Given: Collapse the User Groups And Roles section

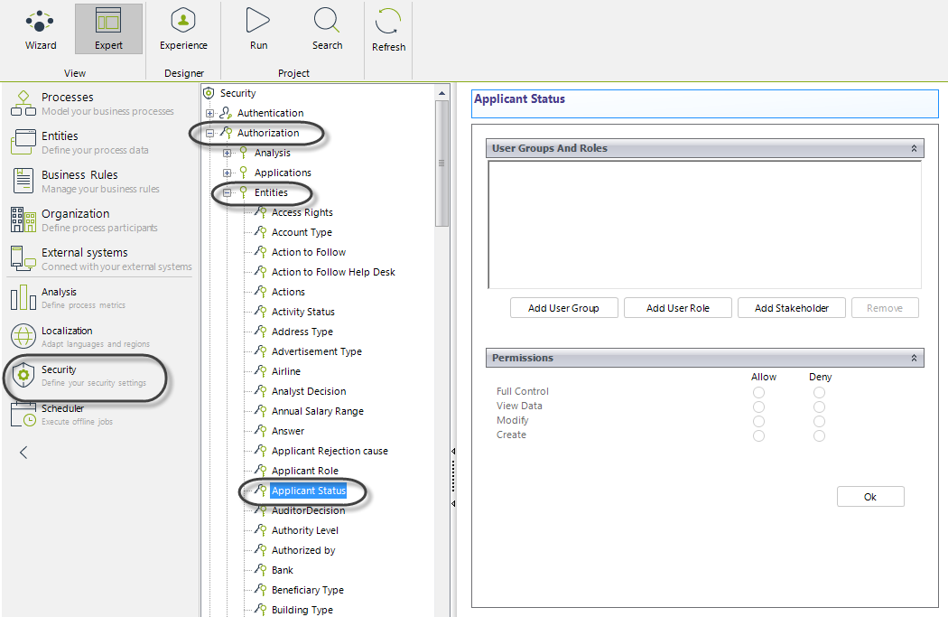Looking at the screenshot, I should point(913,148).
